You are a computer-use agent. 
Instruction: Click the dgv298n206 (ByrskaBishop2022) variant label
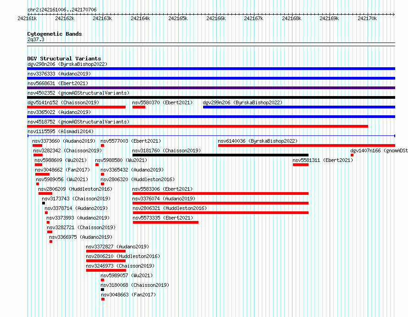click(x=67, y=64)
